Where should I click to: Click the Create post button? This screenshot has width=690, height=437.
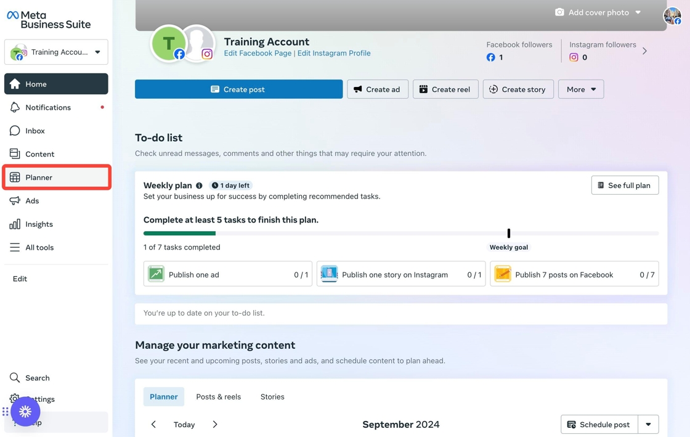point(238,89)
